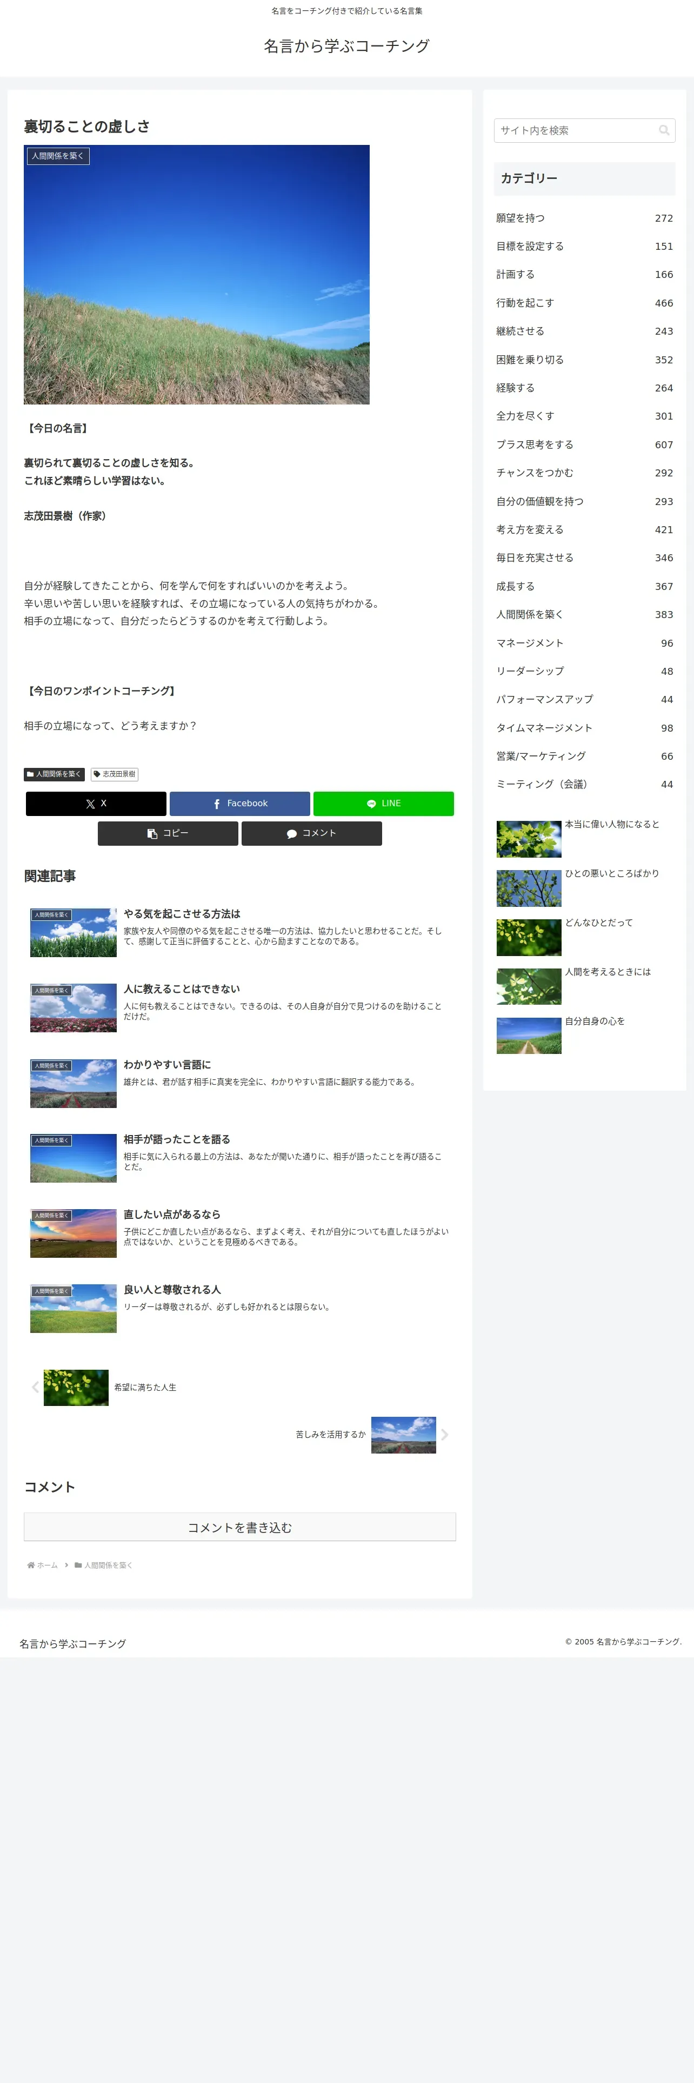Open category 困難を乗り切る
Viewport: 694px width, 2083px height.
click(x=584, y=360)
